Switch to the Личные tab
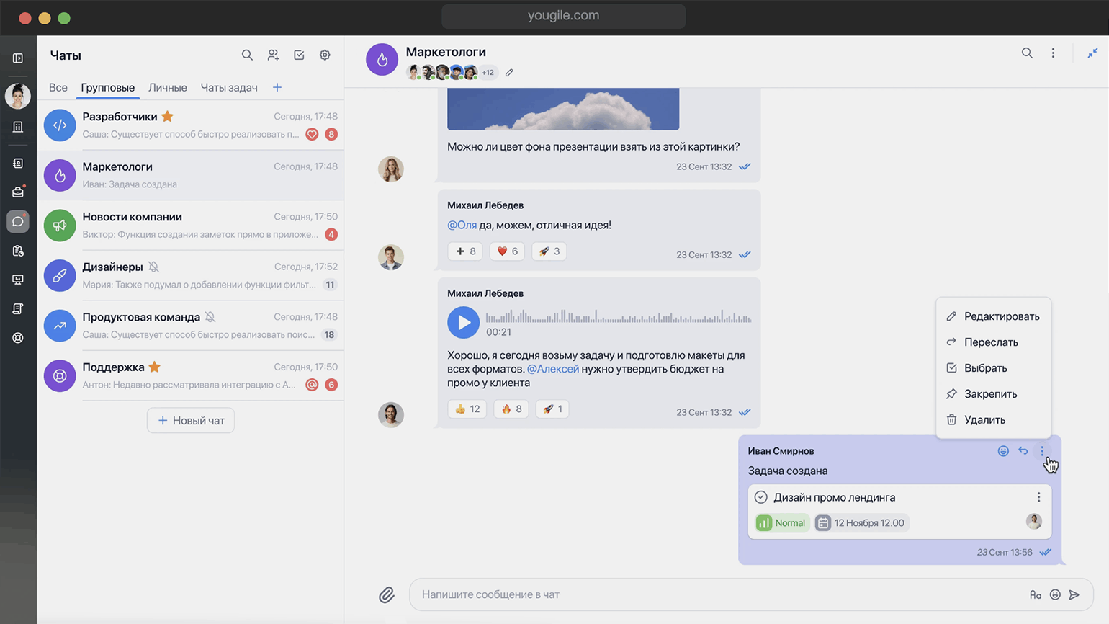This screenshot has width=1109, height=624. (x=167, y=88)
